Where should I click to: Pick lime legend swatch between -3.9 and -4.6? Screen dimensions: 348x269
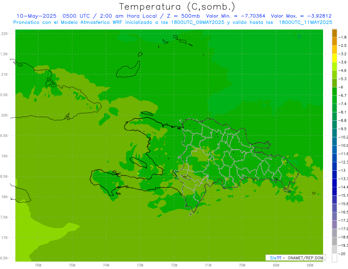[334, 66]
